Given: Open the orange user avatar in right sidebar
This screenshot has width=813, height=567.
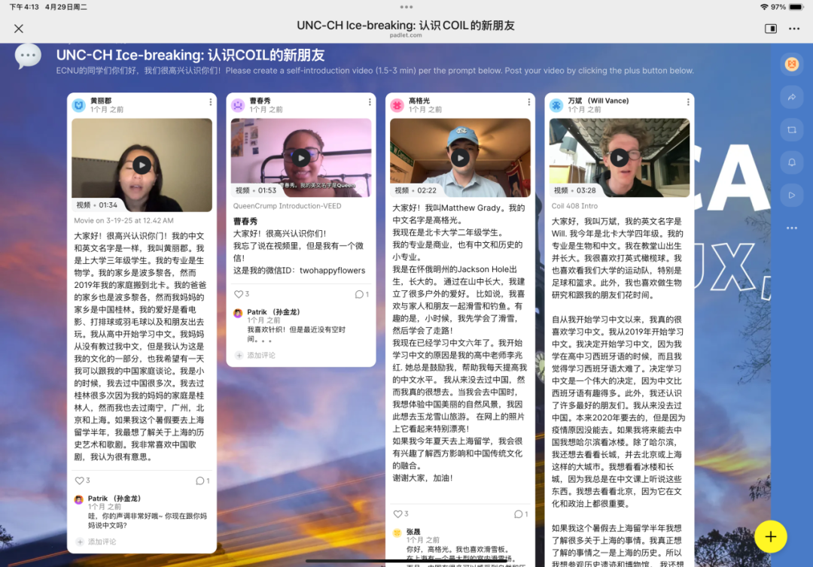Looking at the screenshot, I should 791,64.
